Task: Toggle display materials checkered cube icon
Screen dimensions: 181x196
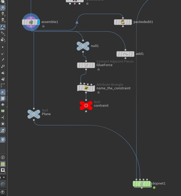Action: 3,27
